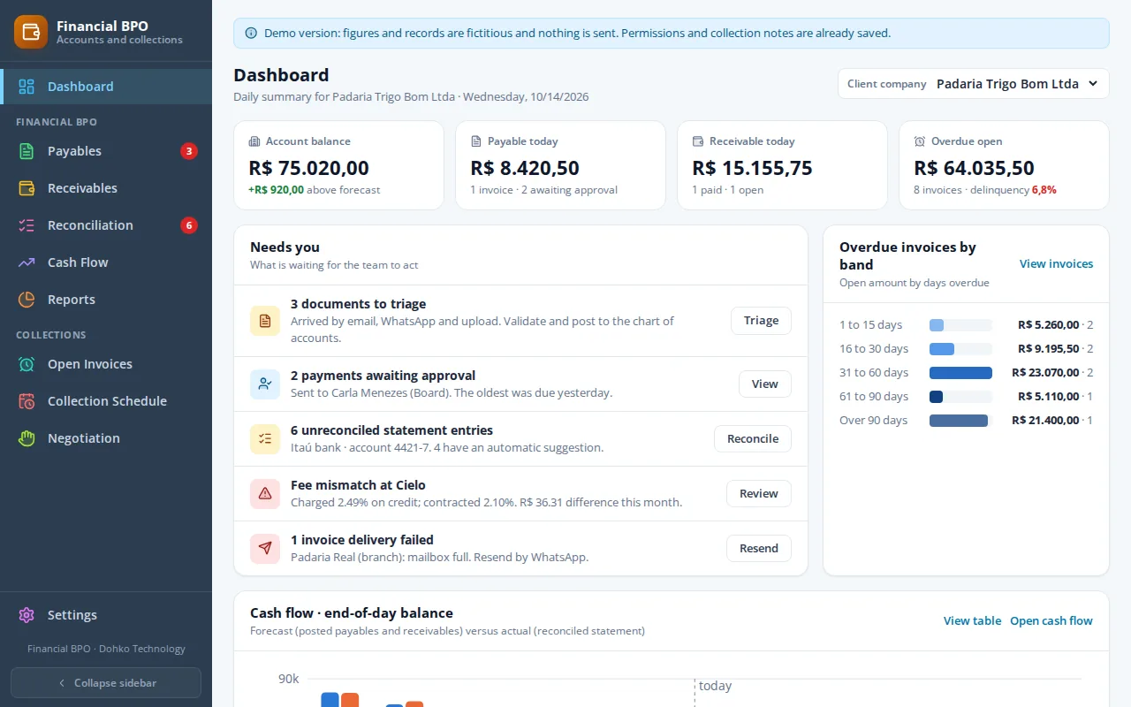Click the Receivable today amount R$ 15.155,75

click(752, 168)
